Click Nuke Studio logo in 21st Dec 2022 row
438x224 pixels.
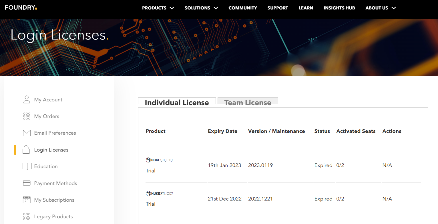(x=159, y=194)
